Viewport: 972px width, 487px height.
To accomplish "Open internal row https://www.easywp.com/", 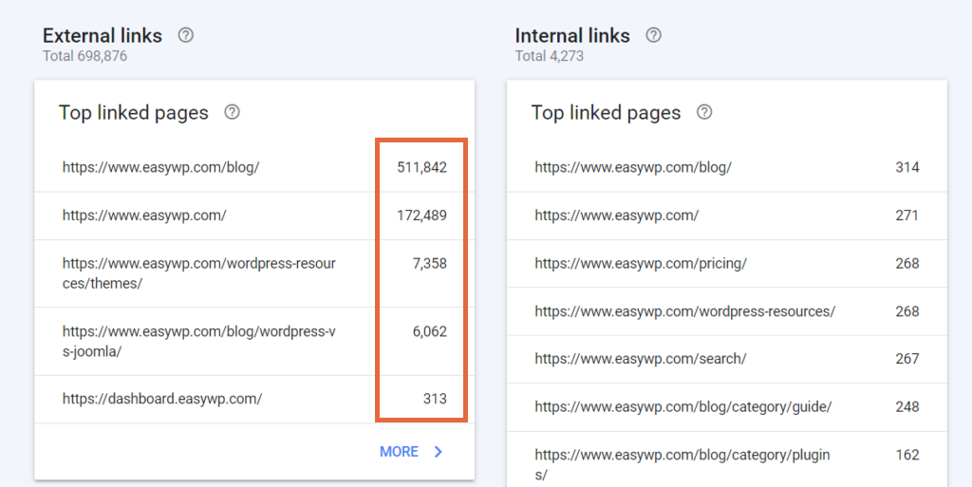I will pos(727,215).
